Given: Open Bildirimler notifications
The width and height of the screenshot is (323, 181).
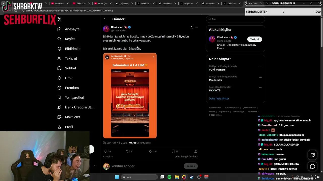Looking at the screenshot, I should coord(69,49).
